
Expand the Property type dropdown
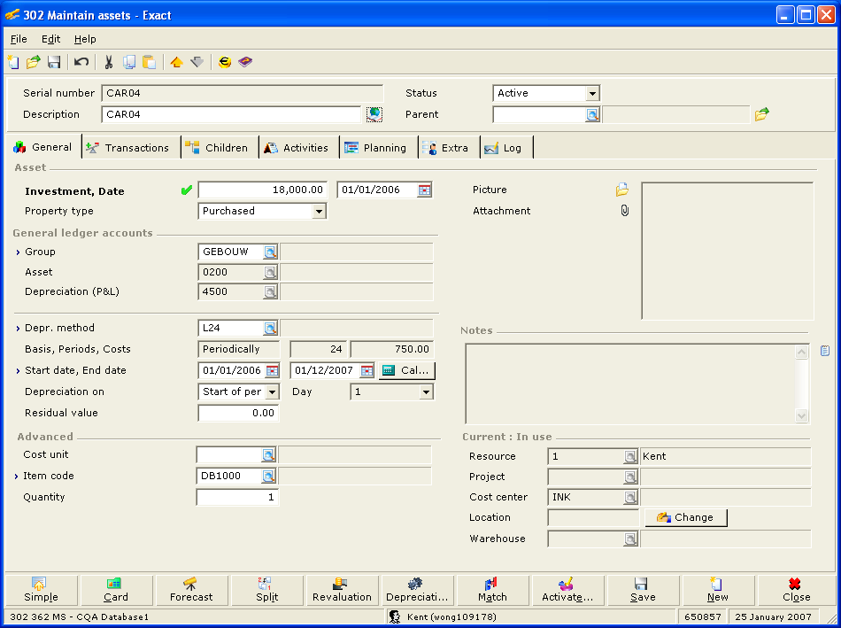coord(319,212)
